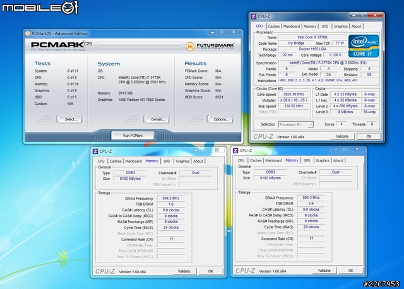
Task: Switch to Caches tab in top-right CPU-Z
Action: click(x=273, y=27)
